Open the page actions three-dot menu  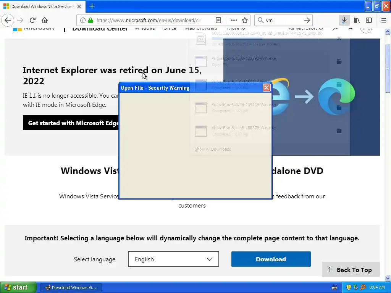pyautogui.click(x=234, y=20)
